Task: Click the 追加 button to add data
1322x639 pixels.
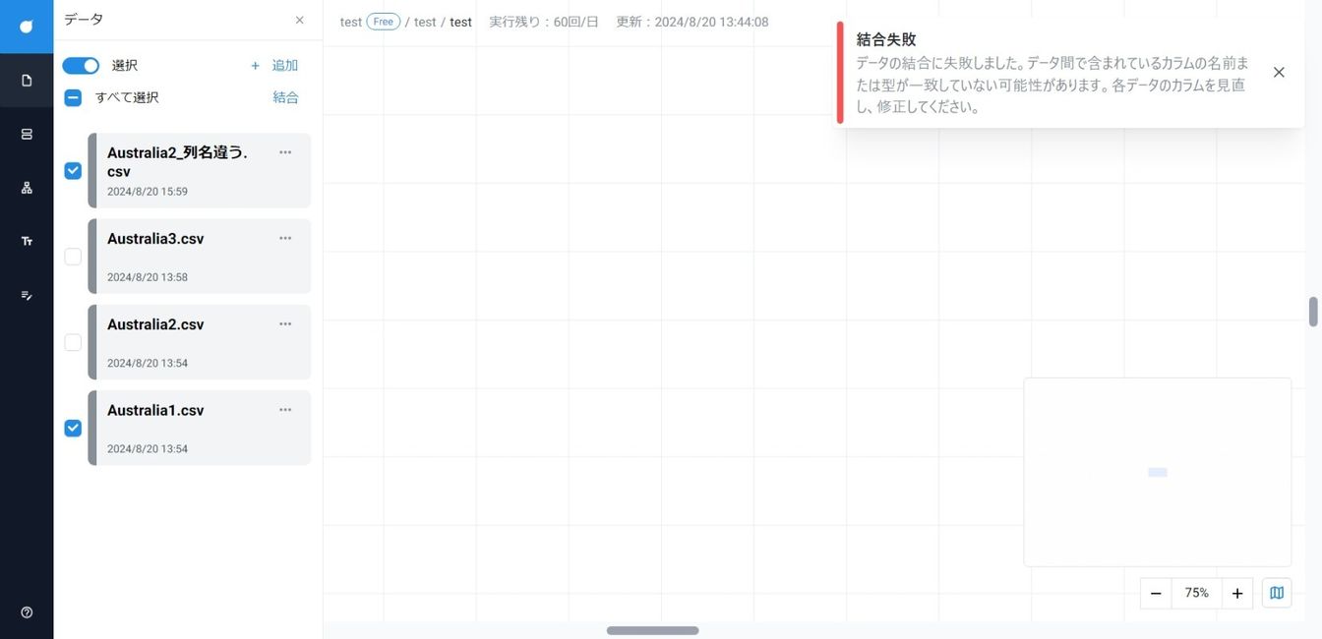Action: pyautogui.click(x=274, y=65)
